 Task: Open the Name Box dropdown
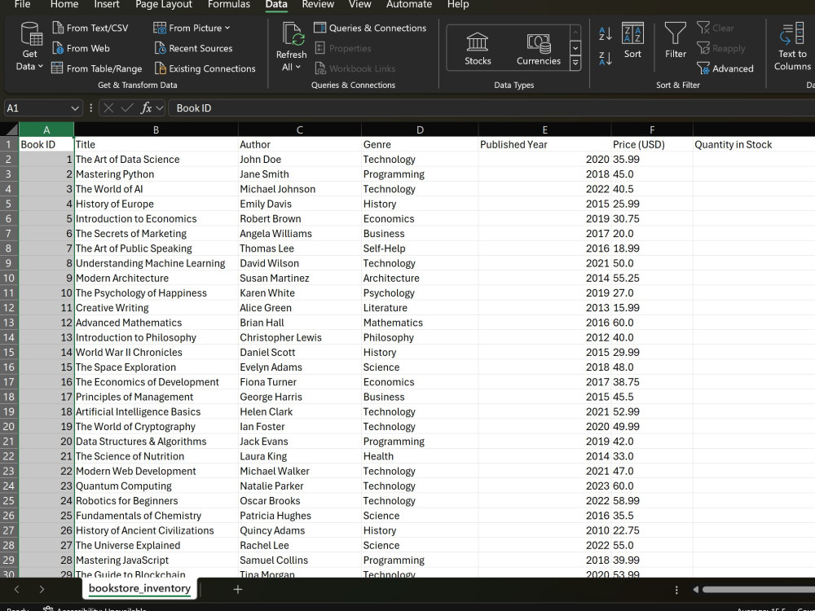(75, 108)
